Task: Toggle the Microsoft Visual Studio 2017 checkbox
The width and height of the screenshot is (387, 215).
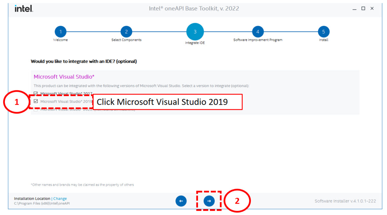Action: point(36,94)
